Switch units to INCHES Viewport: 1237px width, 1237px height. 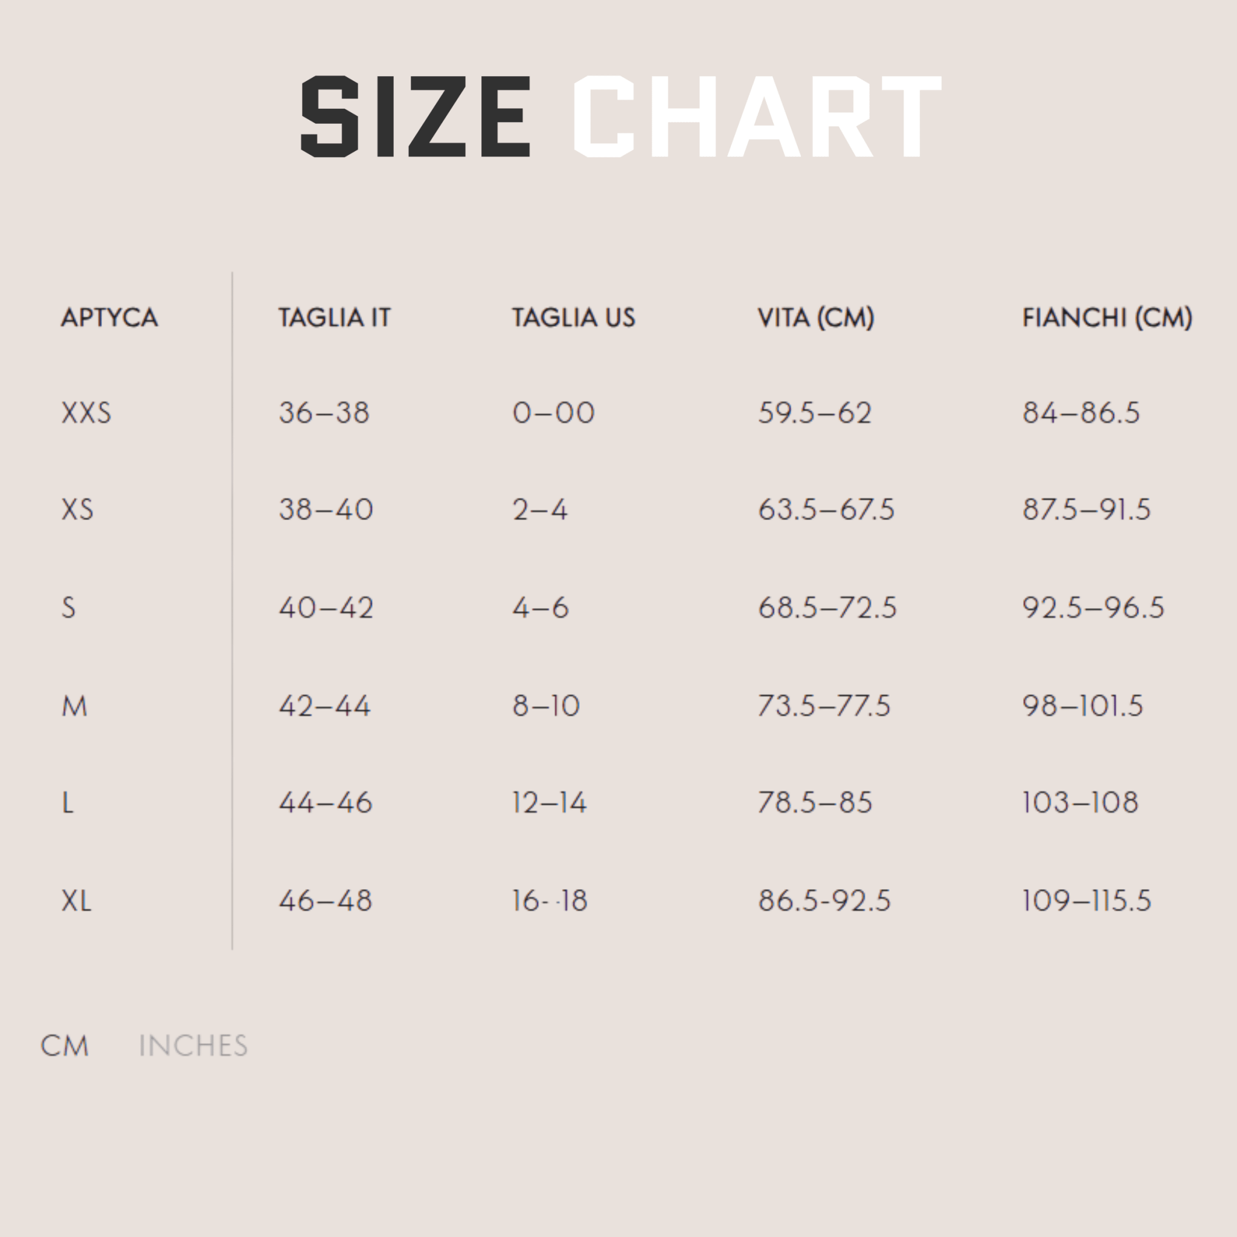193,1046
